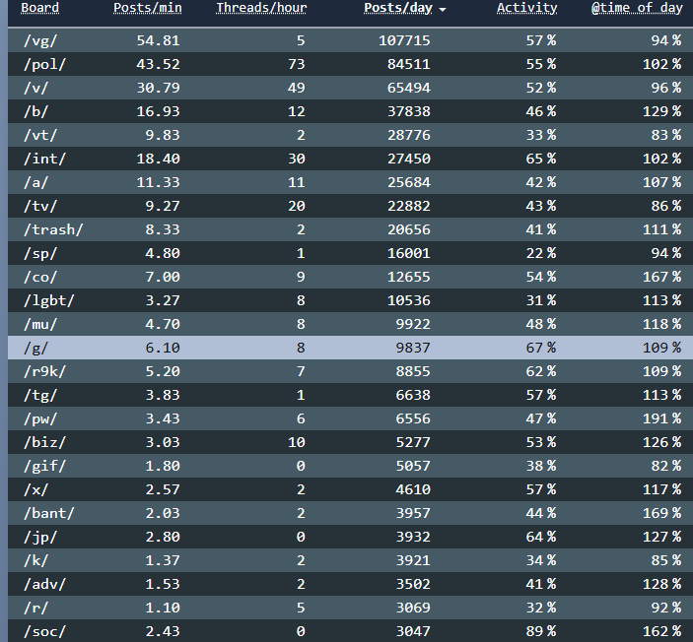Click posts/day value 107715

click(x=404, y=40)
